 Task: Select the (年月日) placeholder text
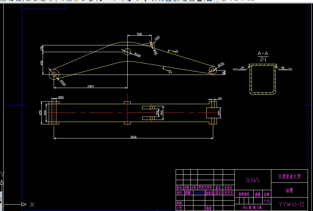coord(229,193)
